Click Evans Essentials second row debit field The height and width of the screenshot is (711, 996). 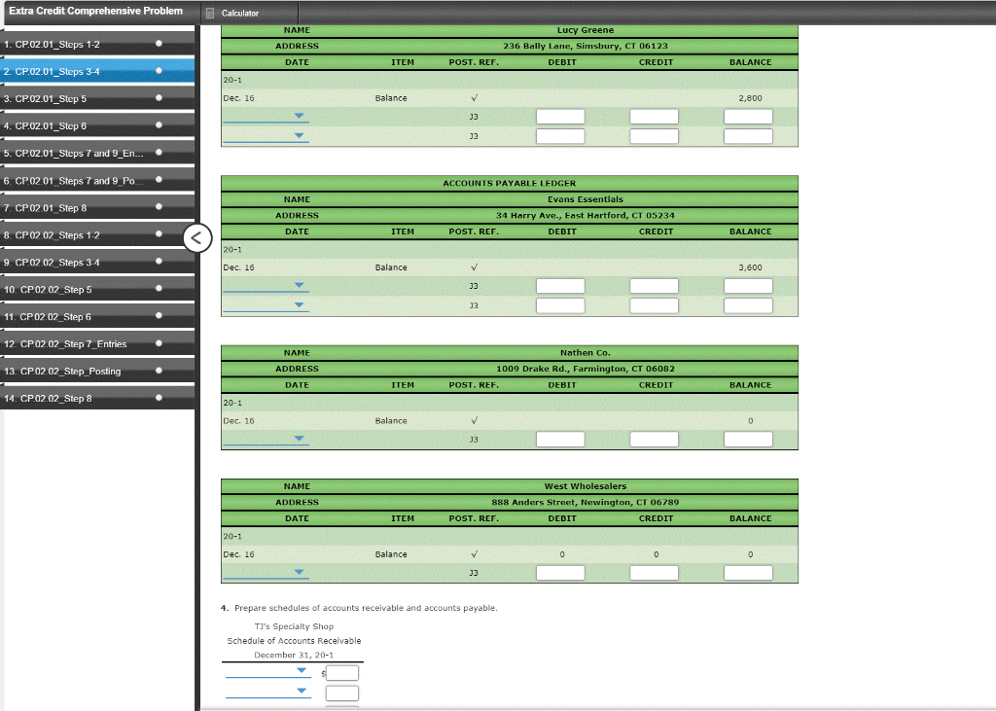pyautogui.click(x=560, y=305)
